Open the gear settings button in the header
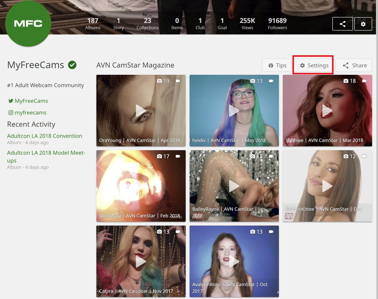This screenshot has height=299, width=378. [363, 24]
